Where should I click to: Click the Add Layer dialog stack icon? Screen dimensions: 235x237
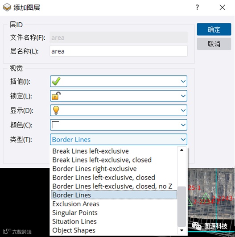click(x=7, y=8)
